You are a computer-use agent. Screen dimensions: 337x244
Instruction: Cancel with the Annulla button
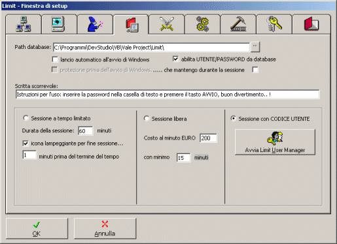coord(105,229)
